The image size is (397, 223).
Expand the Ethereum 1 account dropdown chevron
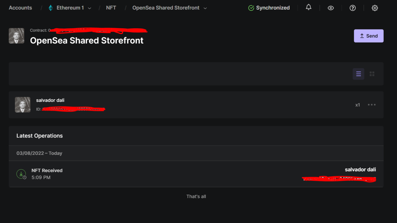[90, 8]
